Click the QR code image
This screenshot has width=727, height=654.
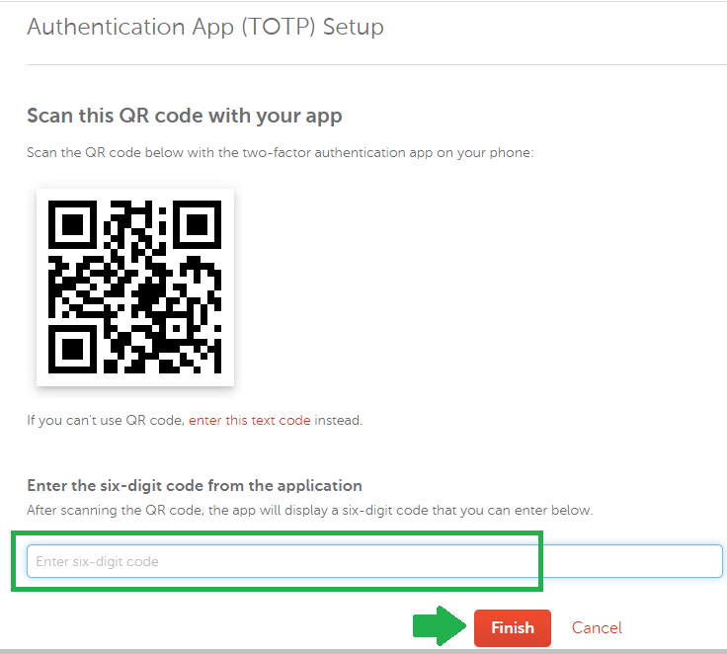[135, 287]
